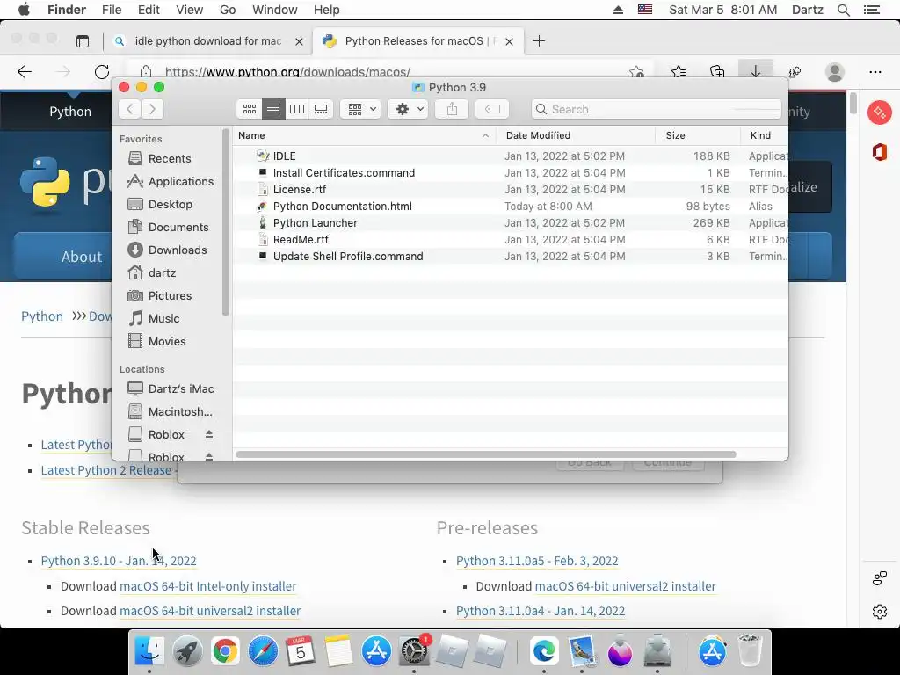Click browser back arrow

(25, 72)
